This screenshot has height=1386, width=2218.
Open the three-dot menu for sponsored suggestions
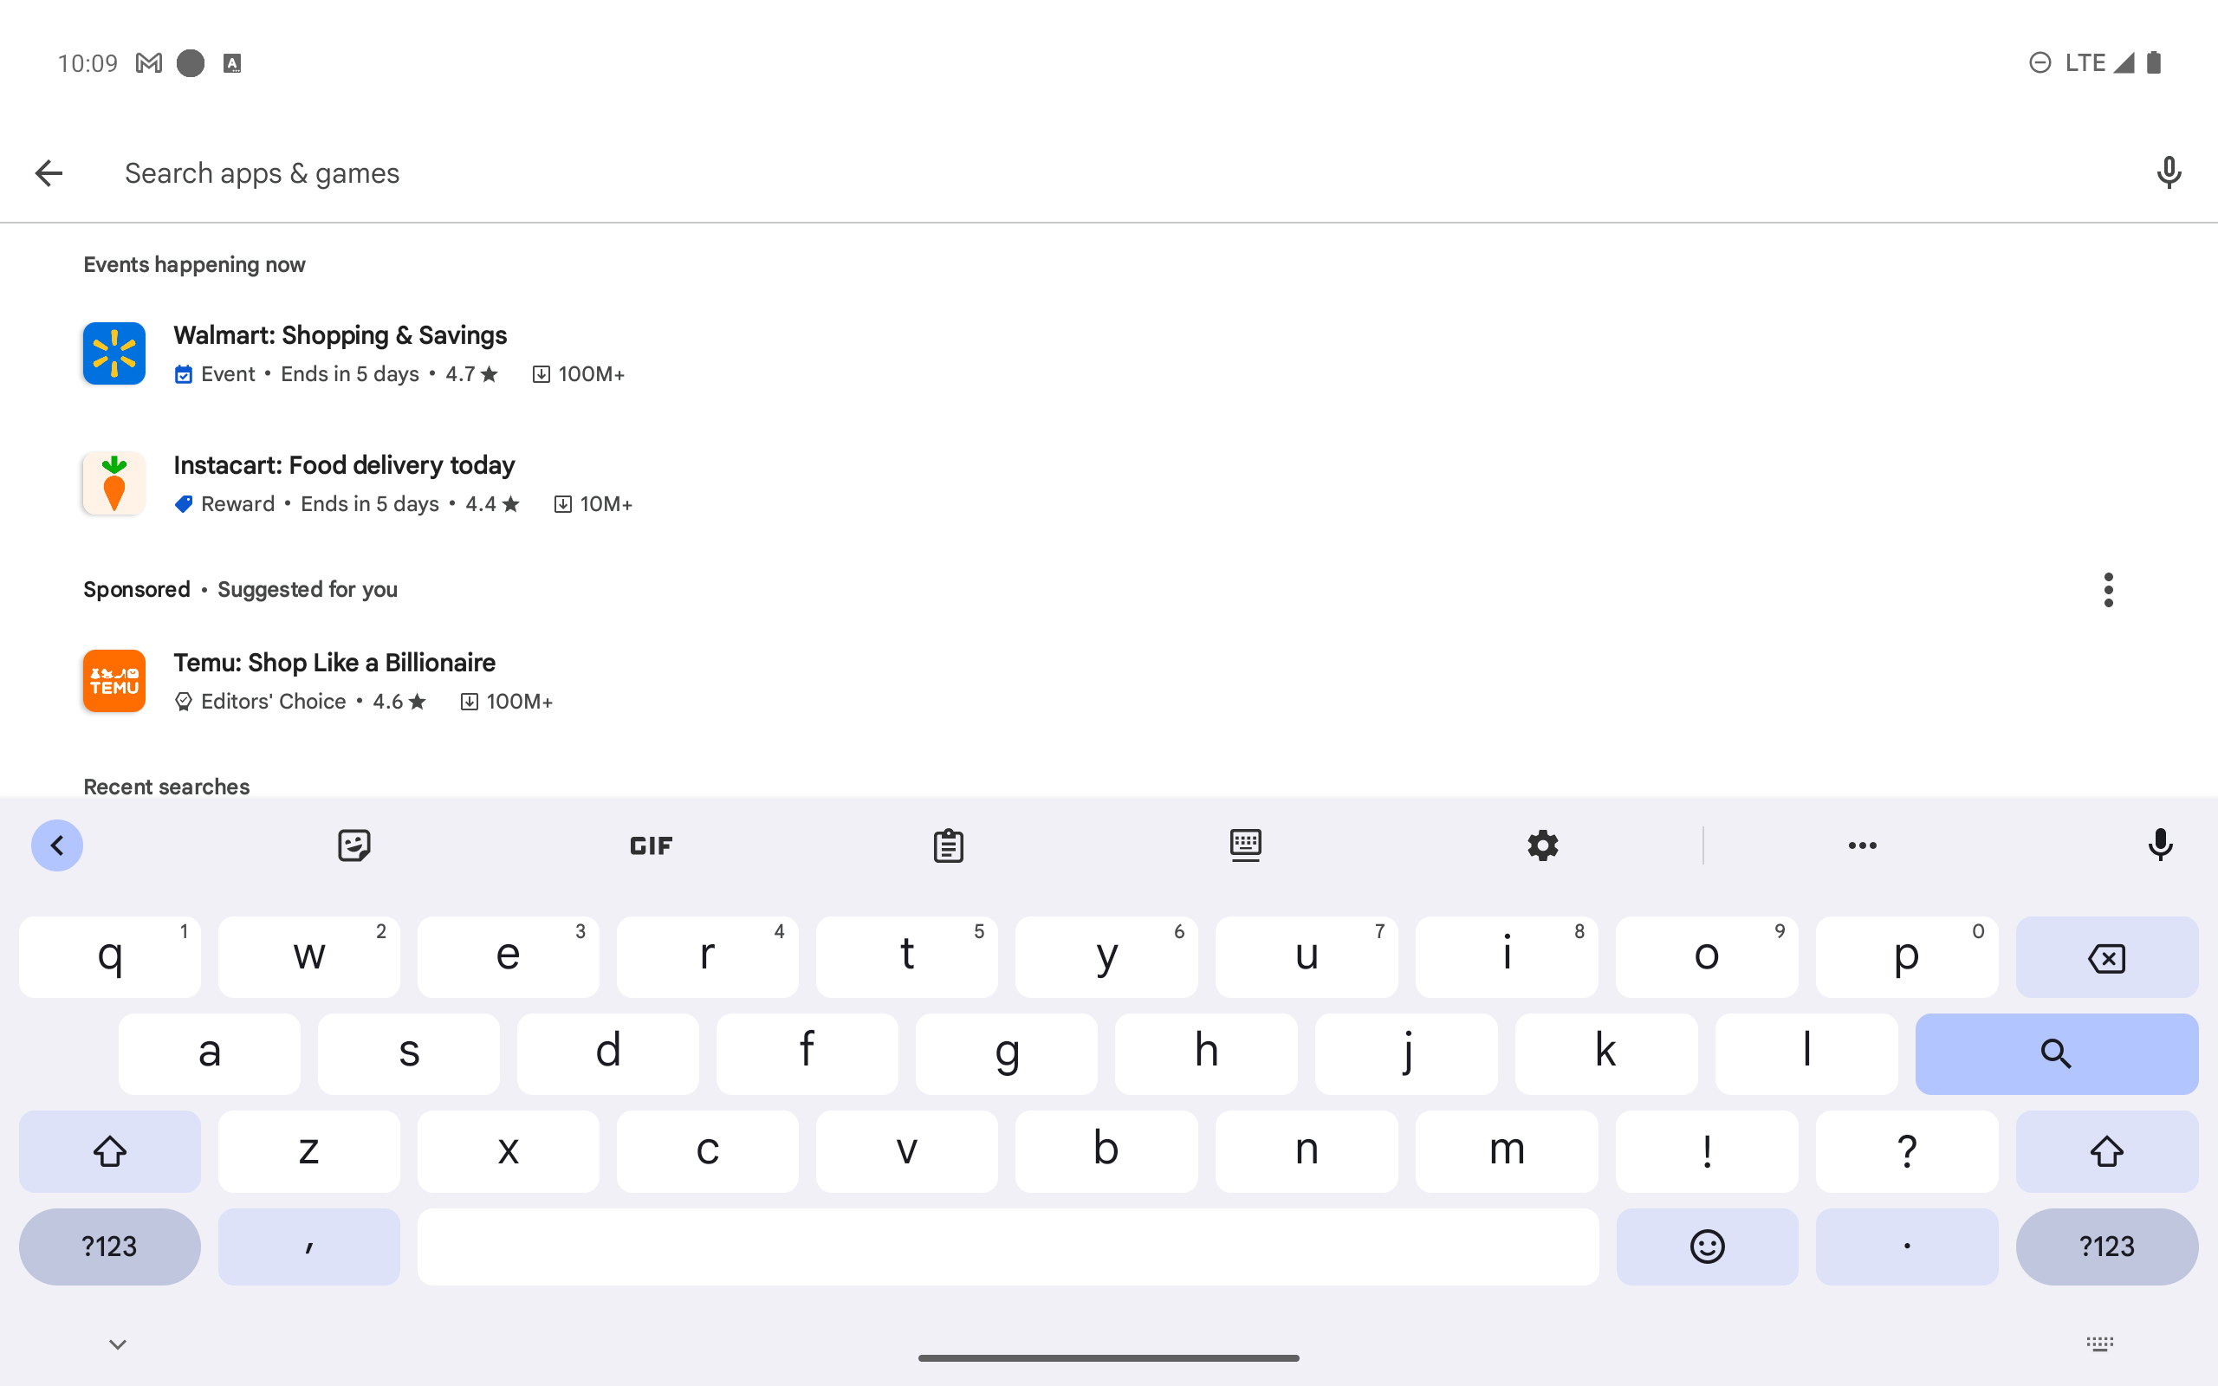pyautogui.click(x=2108, y=589)
